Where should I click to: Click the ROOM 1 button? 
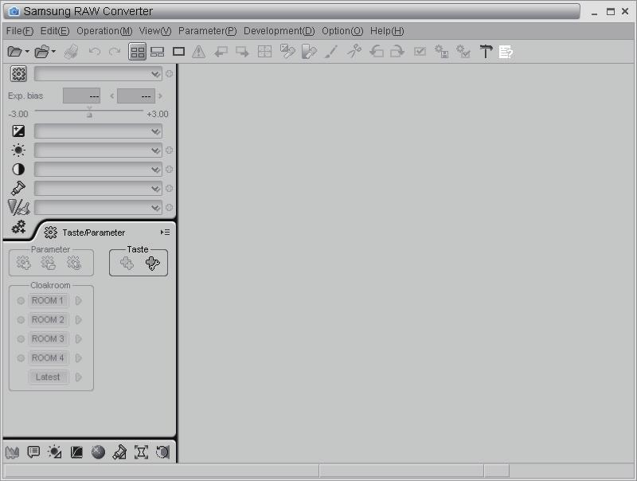(48, 301)
